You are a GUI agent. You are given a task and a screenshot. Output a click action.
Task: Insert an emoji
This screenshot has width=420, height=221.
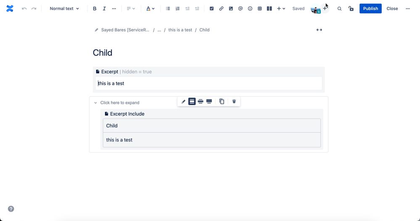(250, 8)
